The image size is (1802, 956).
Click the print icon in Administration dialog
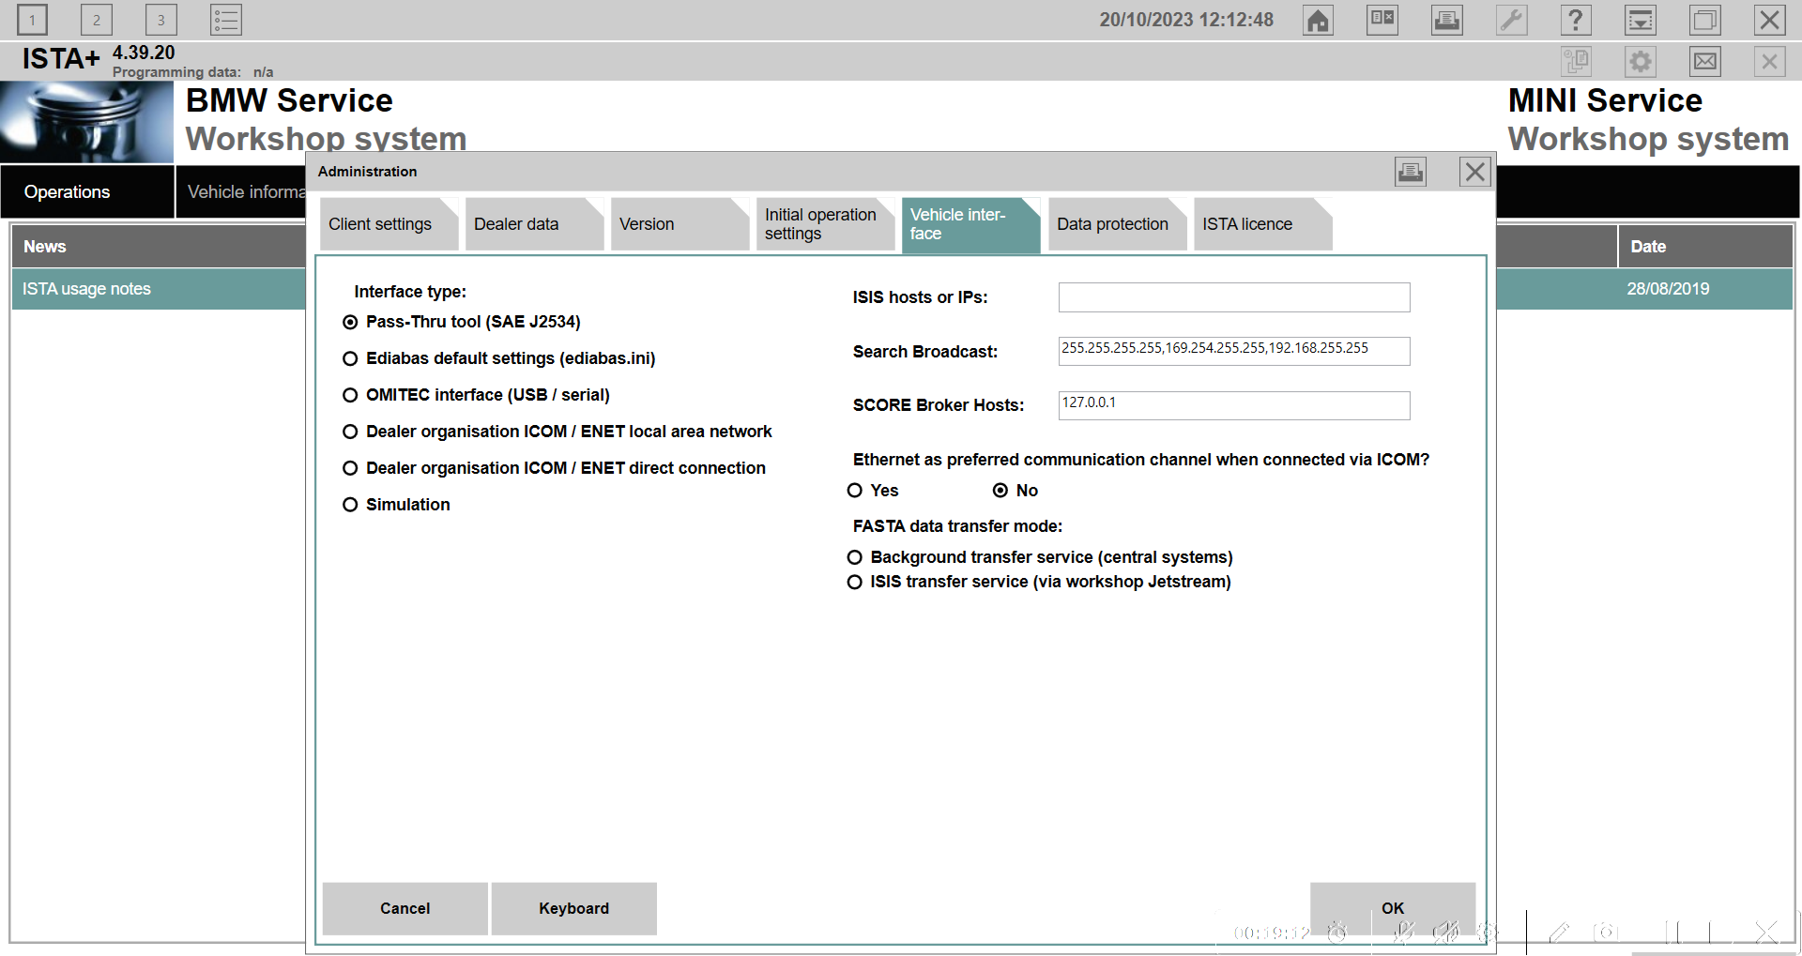click(1410, 172)
